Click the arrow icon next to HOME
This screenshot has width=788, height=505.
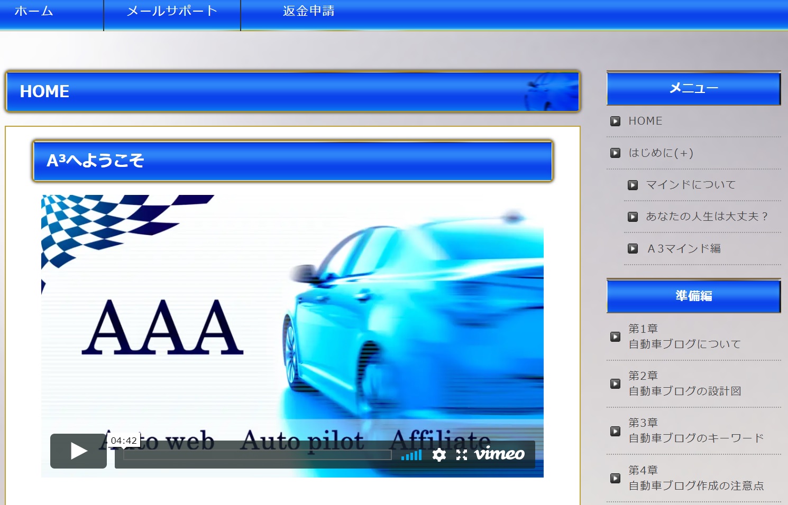[x=615, y=121]
